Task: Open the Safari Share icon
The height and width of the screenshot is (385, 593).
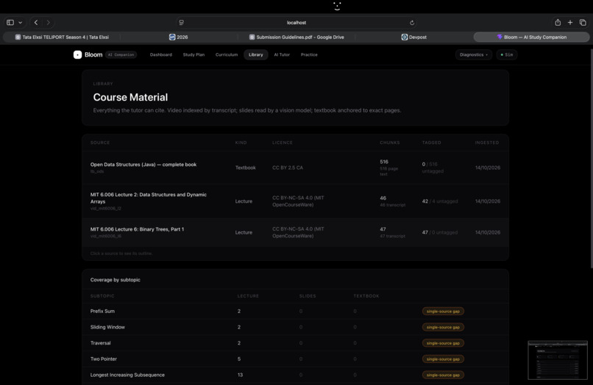Action: [558, 23]
